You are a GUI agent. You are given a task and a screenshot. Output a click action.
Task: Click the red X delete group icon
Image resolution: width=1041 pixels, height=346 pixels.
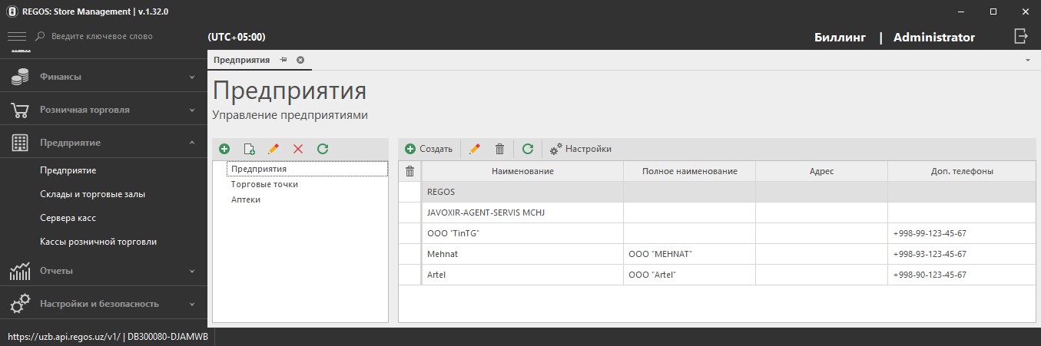pos(298,149)
